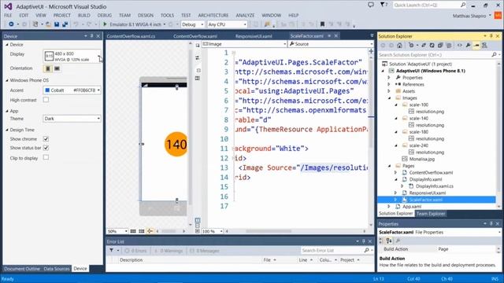Start debugging with the green play icon
The height and width of the screenshot is (283, 504).
pos(105,24)
